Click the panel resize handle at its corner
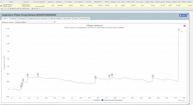 (188, 104)
